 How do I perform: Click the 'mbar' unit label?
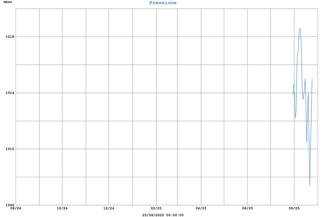8,2
